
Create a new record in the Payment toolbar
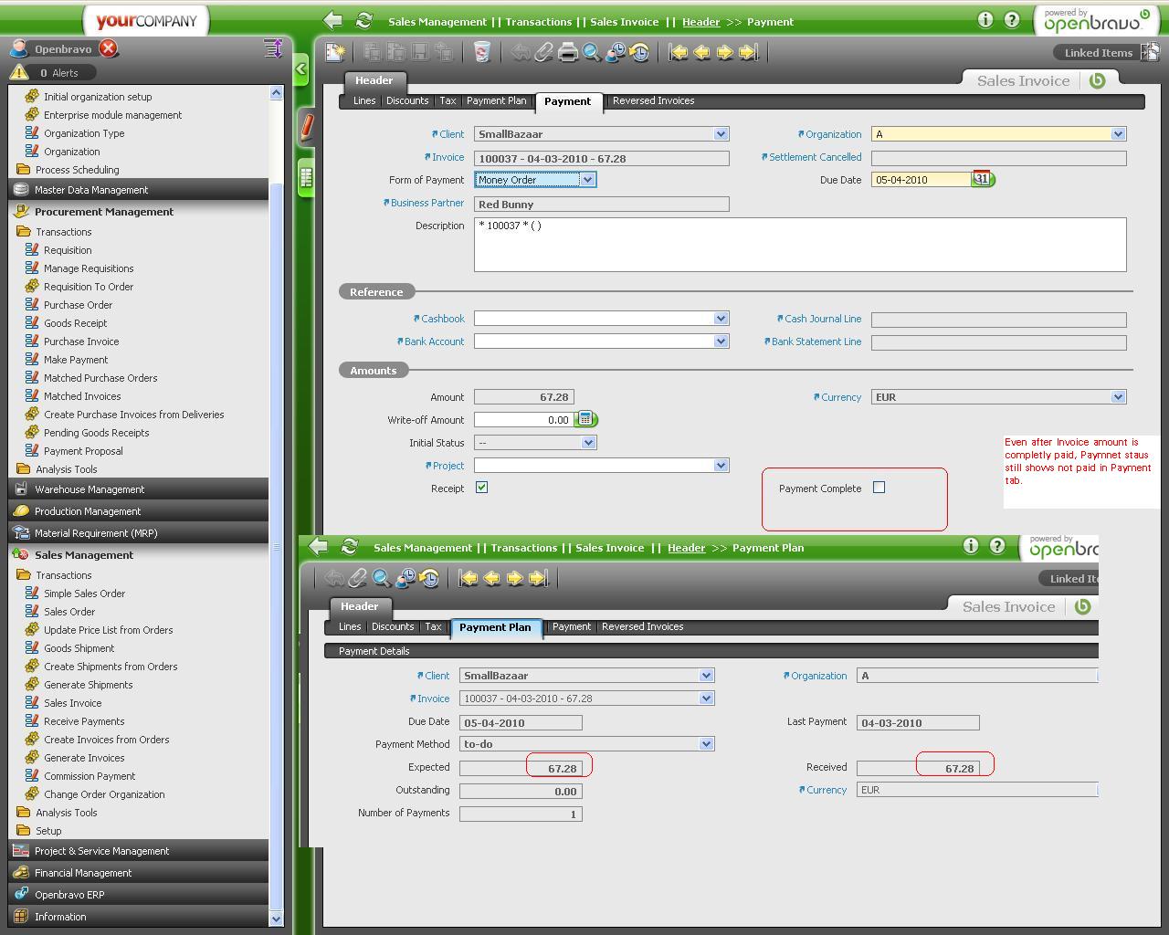335,52
